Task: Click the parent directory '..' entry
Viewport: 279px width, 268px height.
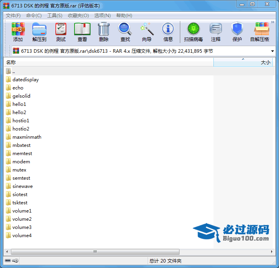Action: [13, 71]
